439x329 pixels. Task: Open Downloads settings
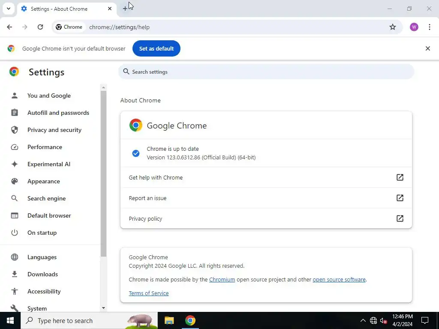[42, 274]
